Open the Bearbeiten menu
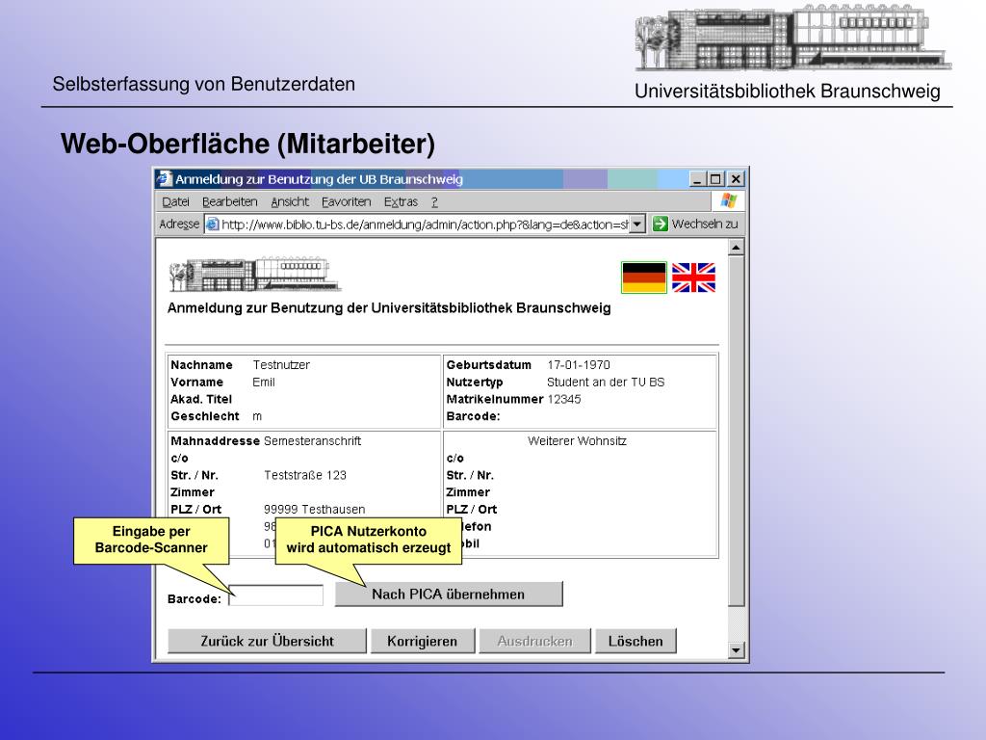This screenshot has height=740, width=986. [229, 202]
